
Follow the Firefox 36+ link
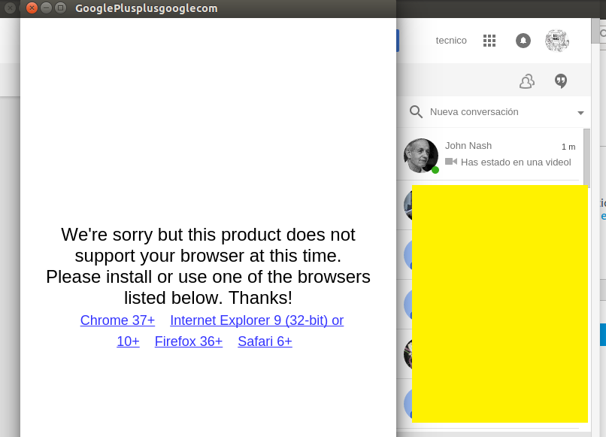point(189,341)
